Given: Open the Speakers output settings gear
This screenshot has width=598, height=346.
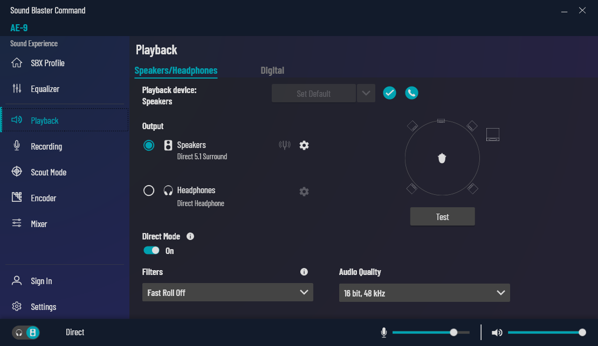Looking at the screenshot, I should point(304,145).
